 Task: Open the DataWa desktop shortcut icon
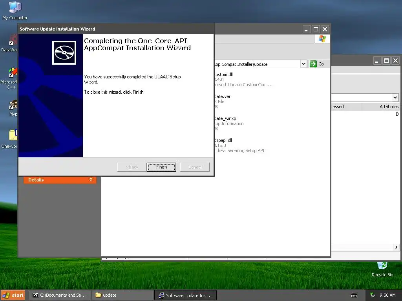[9, 44]
